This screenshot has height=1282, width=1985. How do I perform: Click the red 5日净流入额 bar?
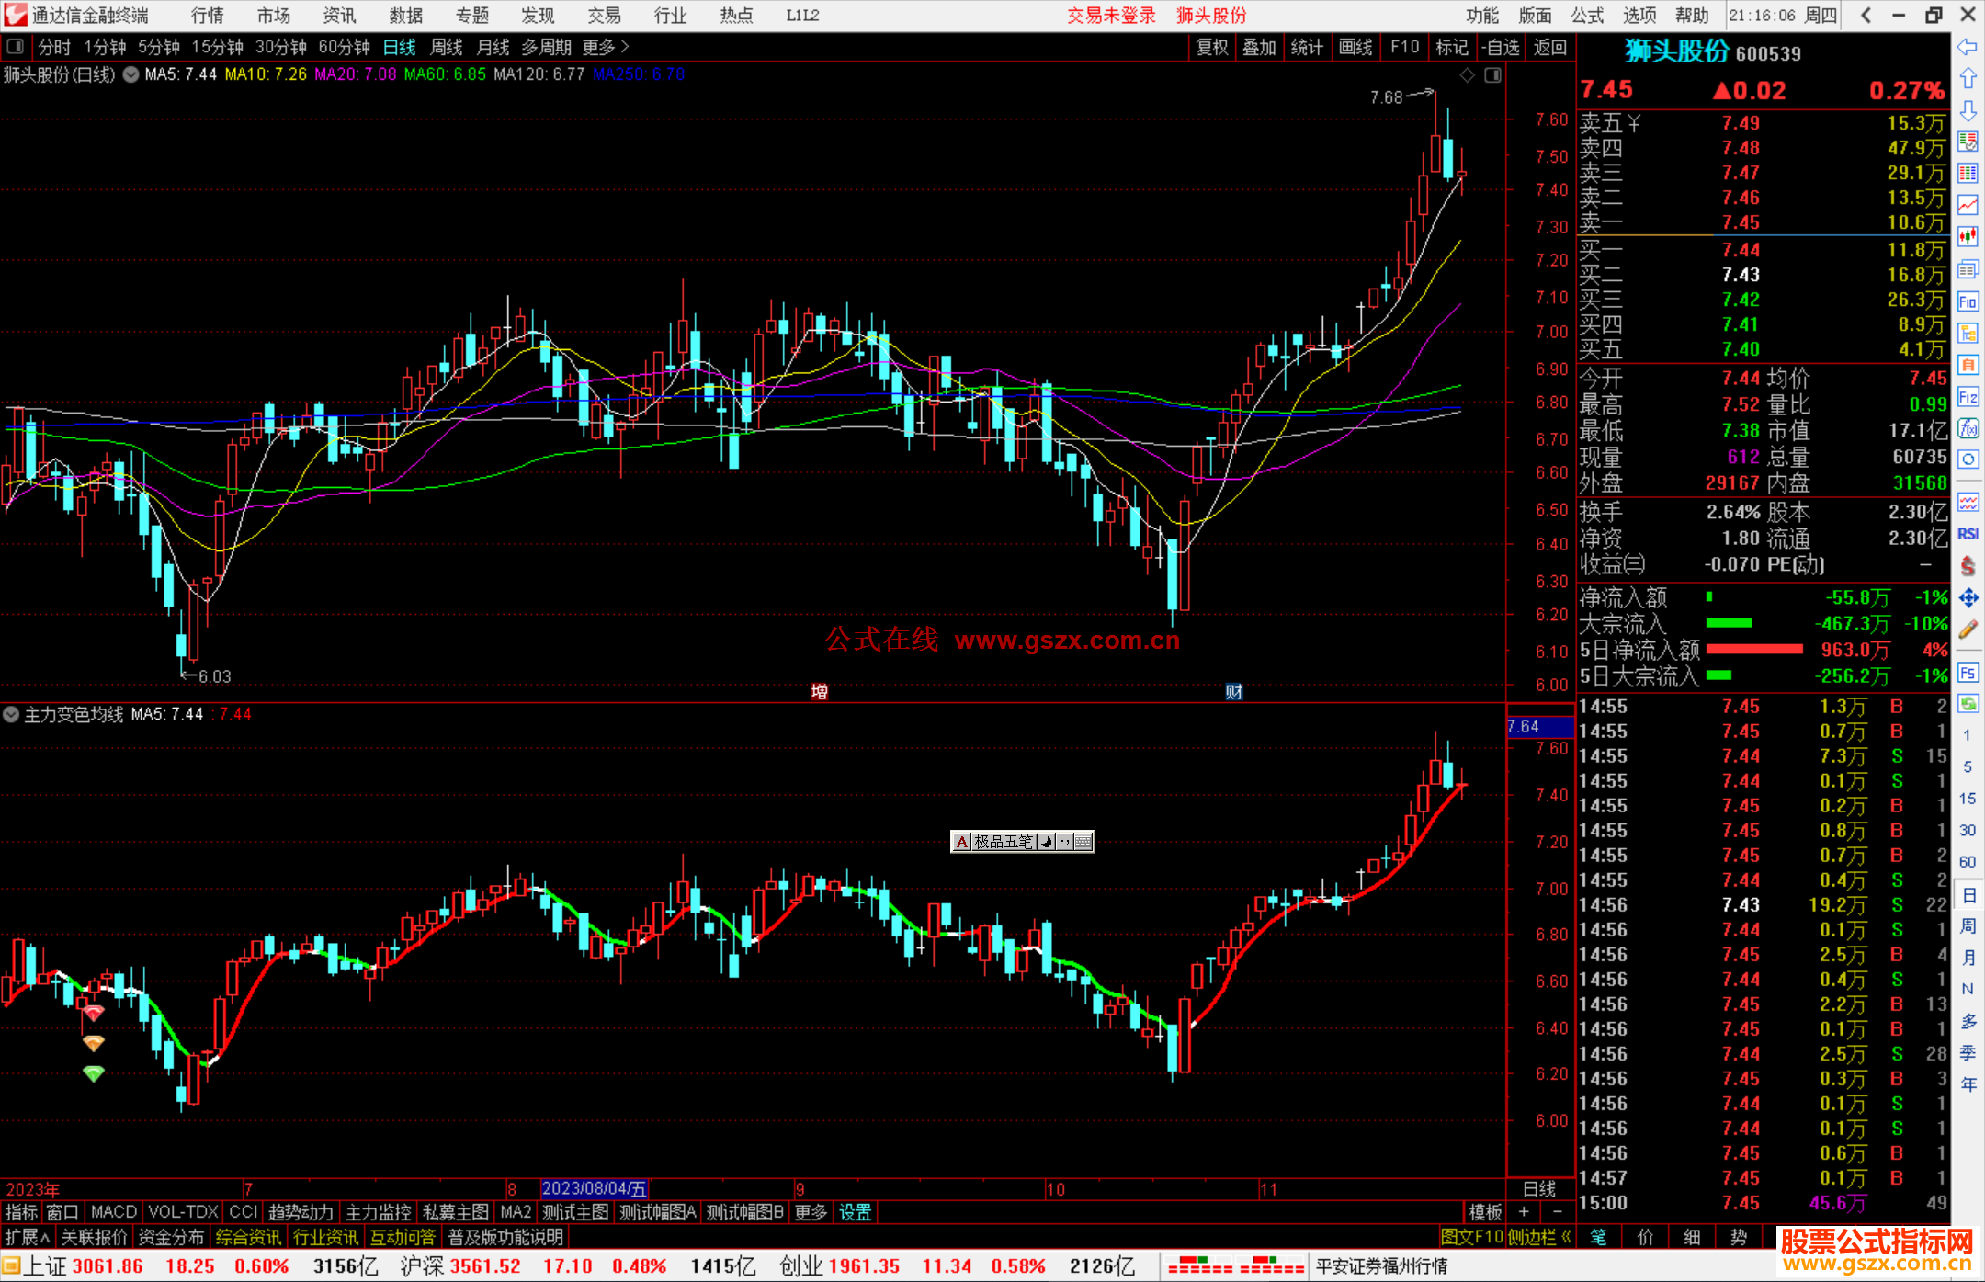point(1753,650)
